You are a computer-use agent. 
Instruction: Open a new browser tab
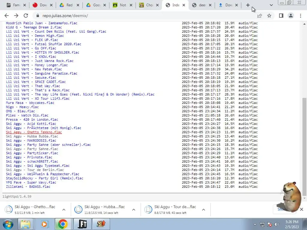click(x=248, y=5)
